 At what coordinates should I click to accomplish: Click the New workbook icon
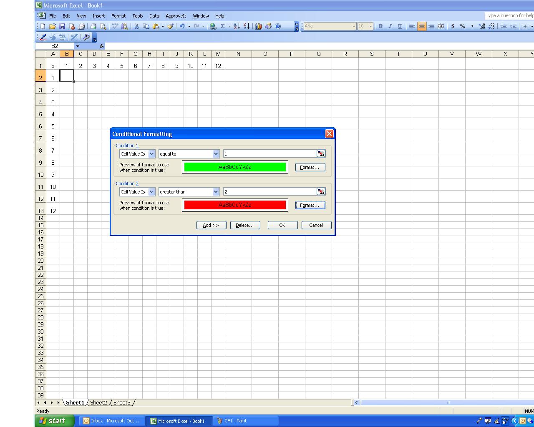(43, 26)
